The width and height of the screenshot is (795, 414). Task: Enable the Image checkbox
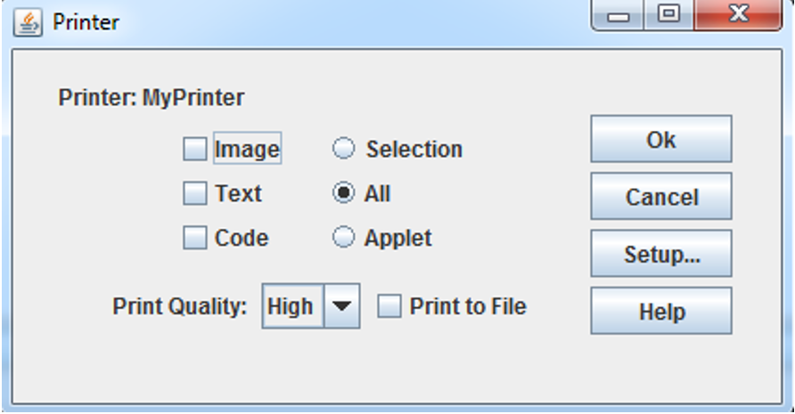click(x=194, y=149)
